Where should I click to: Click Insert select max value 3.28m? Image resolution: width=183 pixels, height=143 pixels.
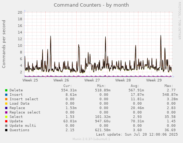pyautogui.click(x=172, y=99)
